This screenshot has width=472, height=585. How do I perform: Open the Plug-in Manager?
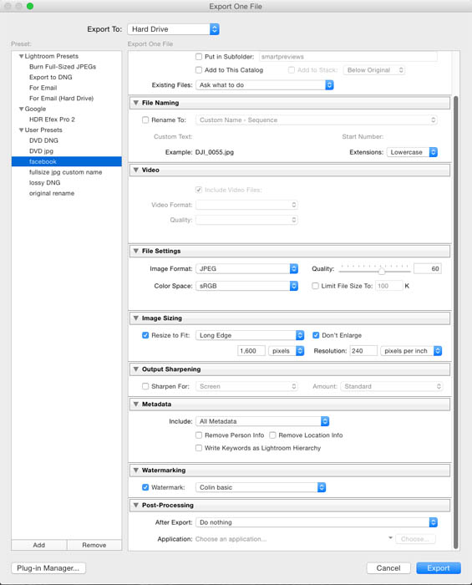[x=48, y=568]
